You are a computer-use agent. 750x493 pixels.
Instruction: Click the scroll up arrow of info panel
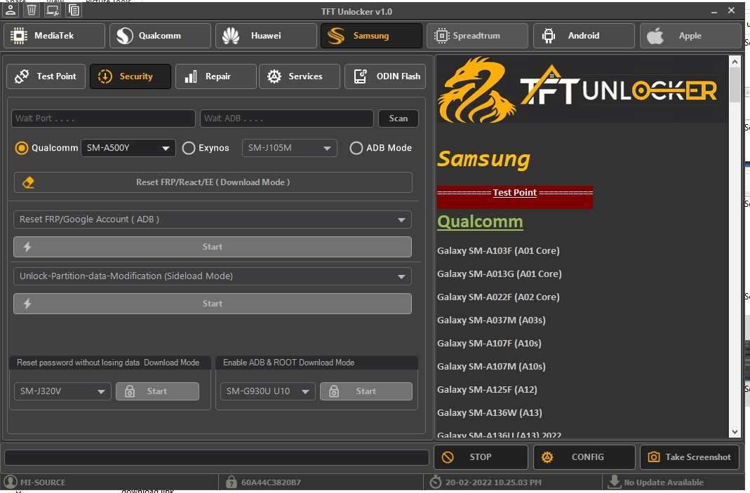[x=735, y=61]
